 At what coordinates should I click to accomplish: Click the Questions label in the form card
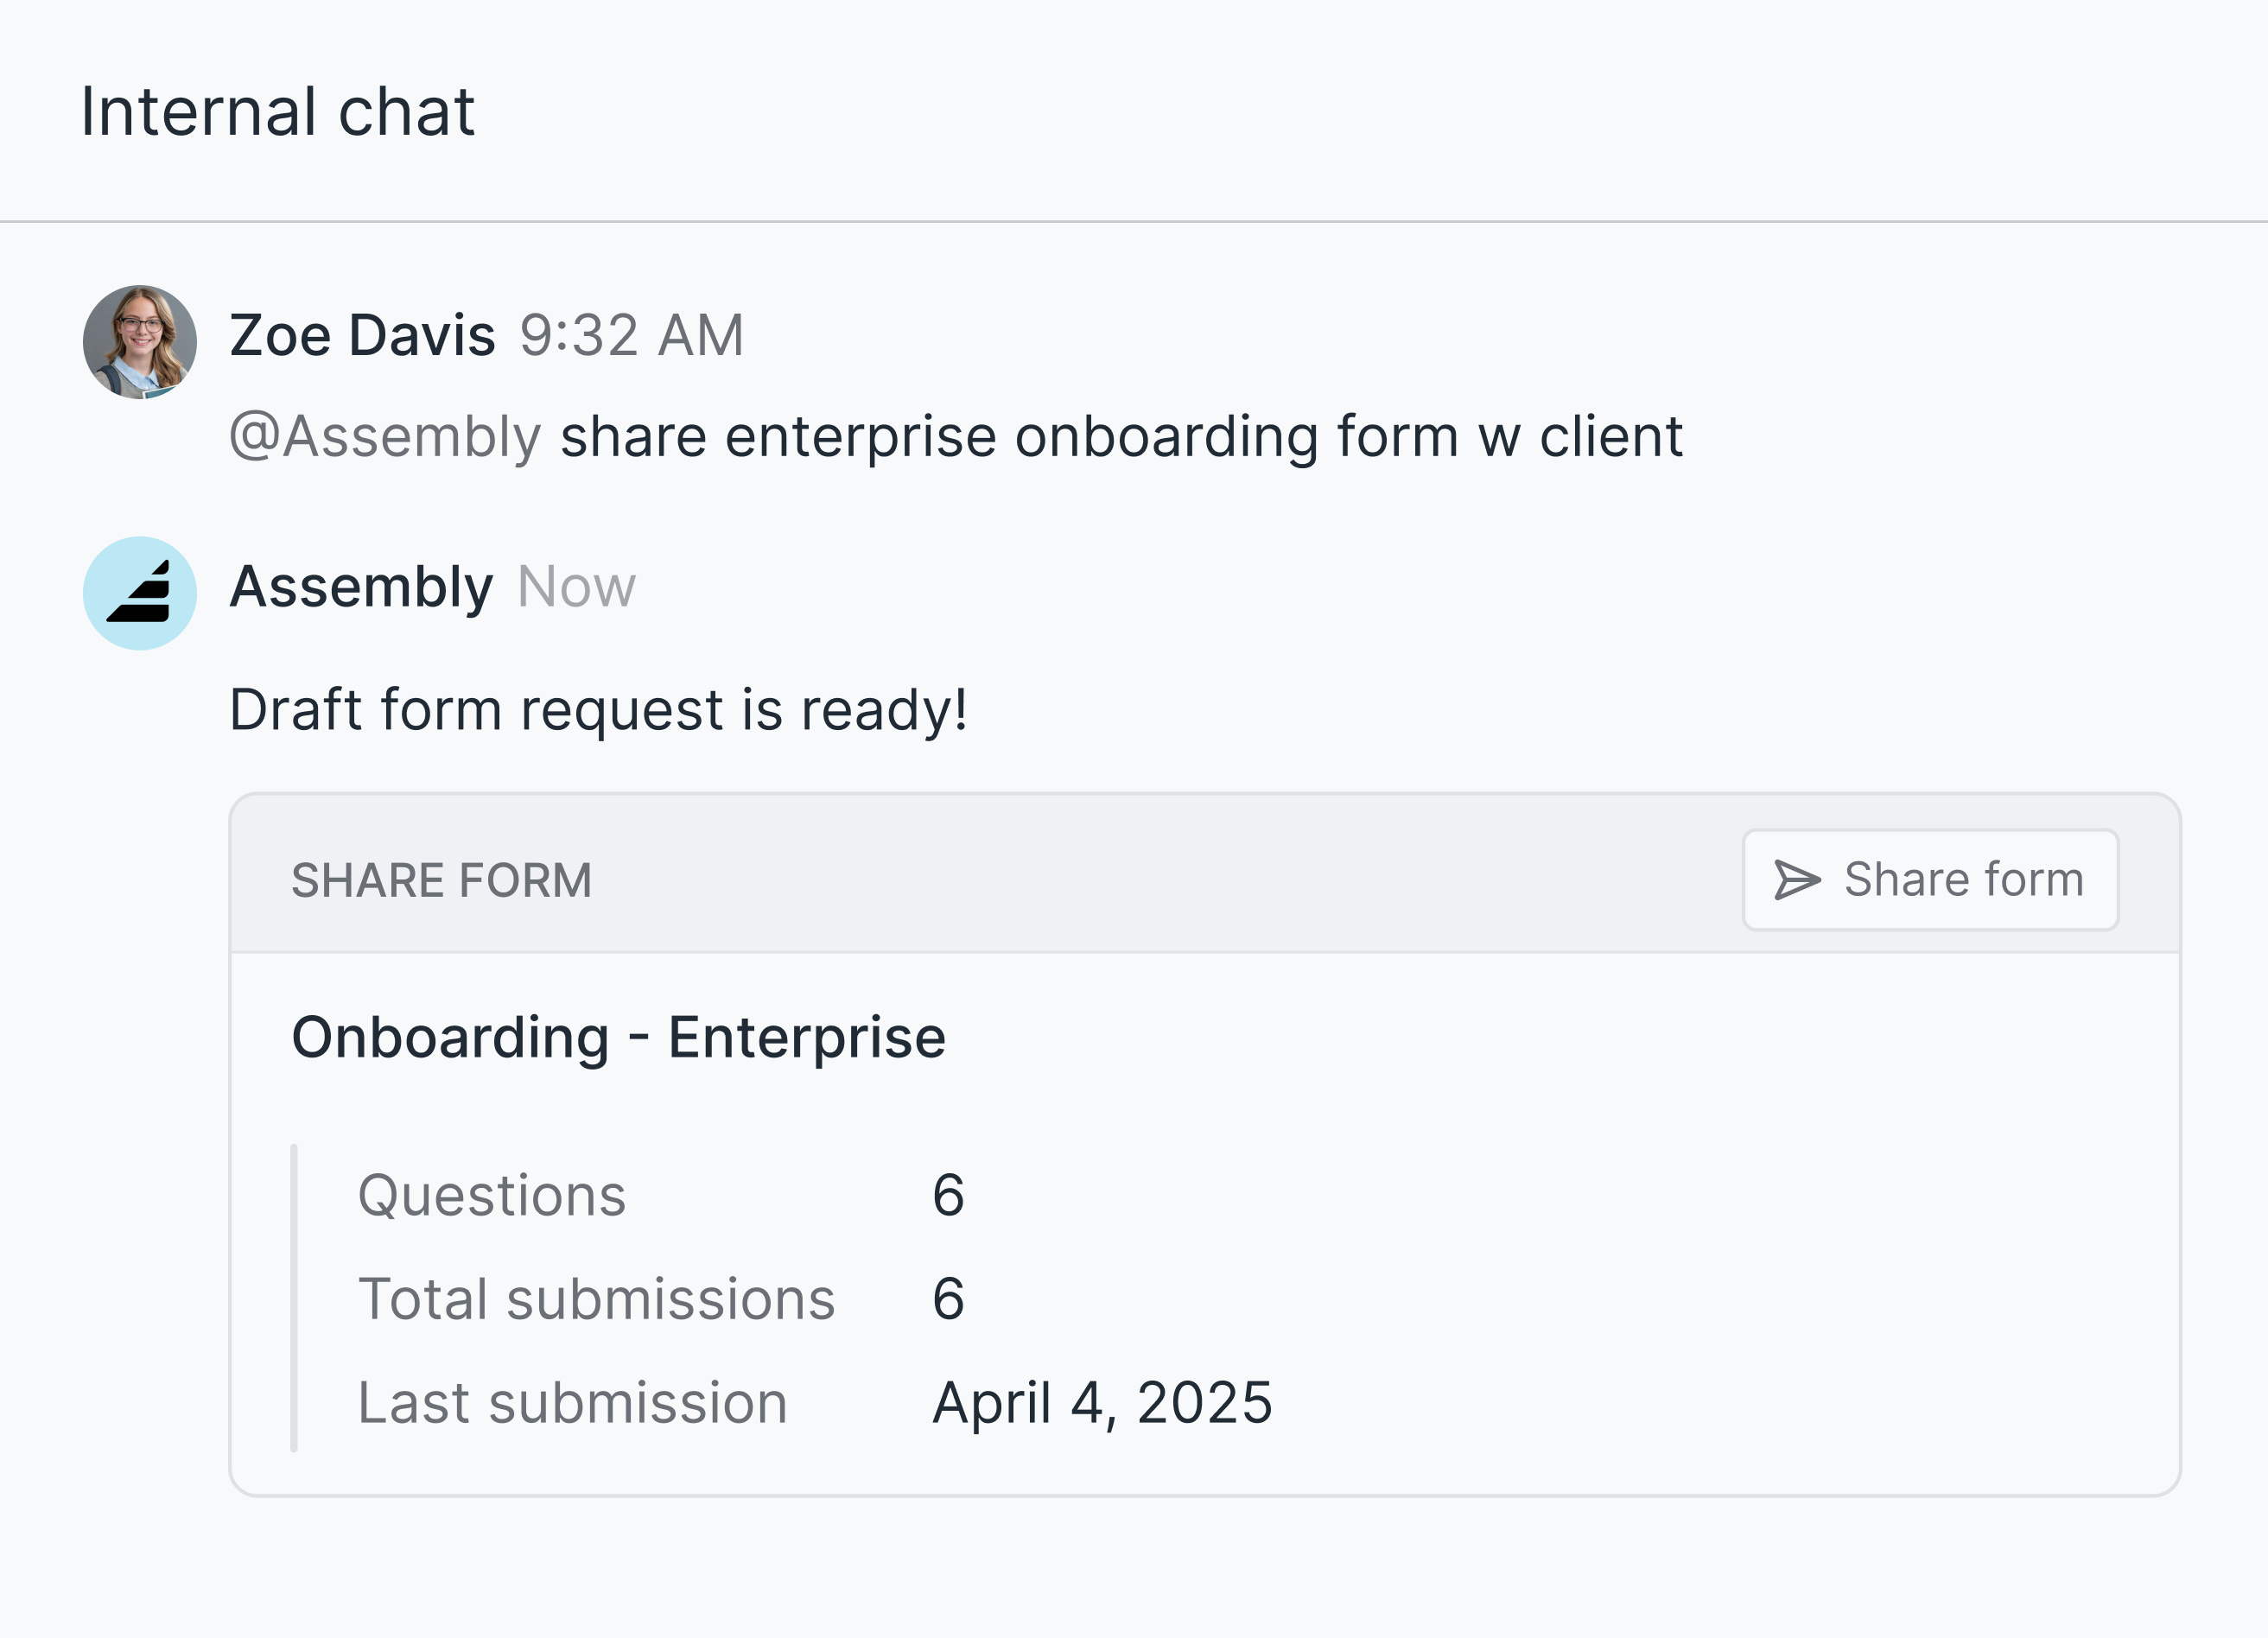(491, 1195)
